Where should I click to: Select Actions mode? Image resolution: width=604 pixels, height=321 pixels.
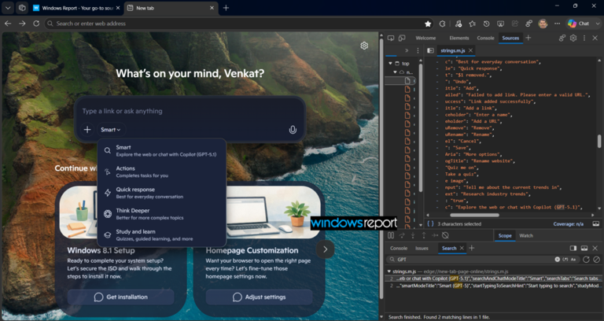point(162,172)
